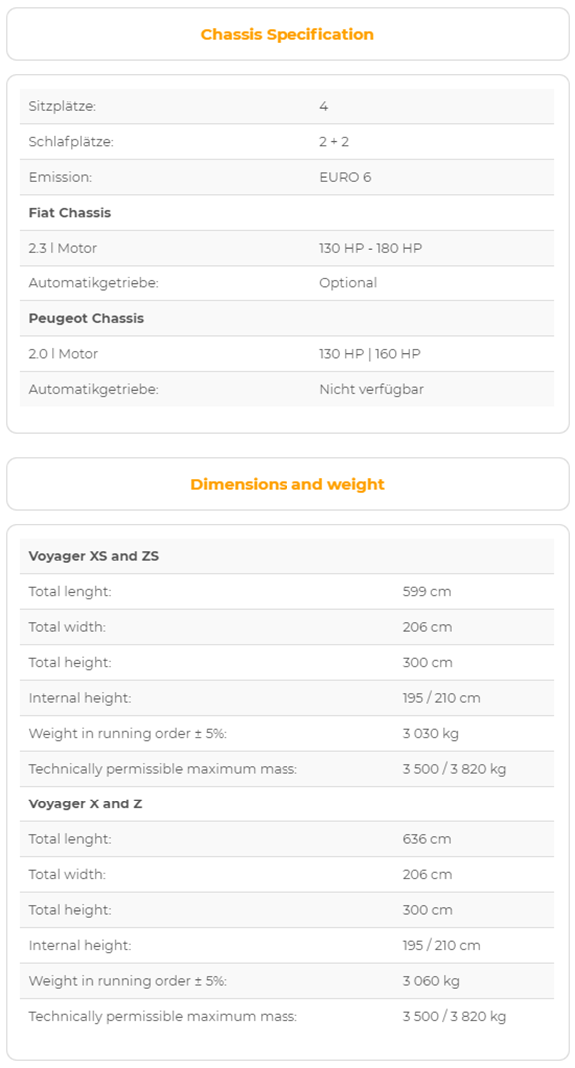The width and height of the screenshot is (575, 1068).
Task: Select the Voyager XS and ZS subheading
Action: click(93, 556)
